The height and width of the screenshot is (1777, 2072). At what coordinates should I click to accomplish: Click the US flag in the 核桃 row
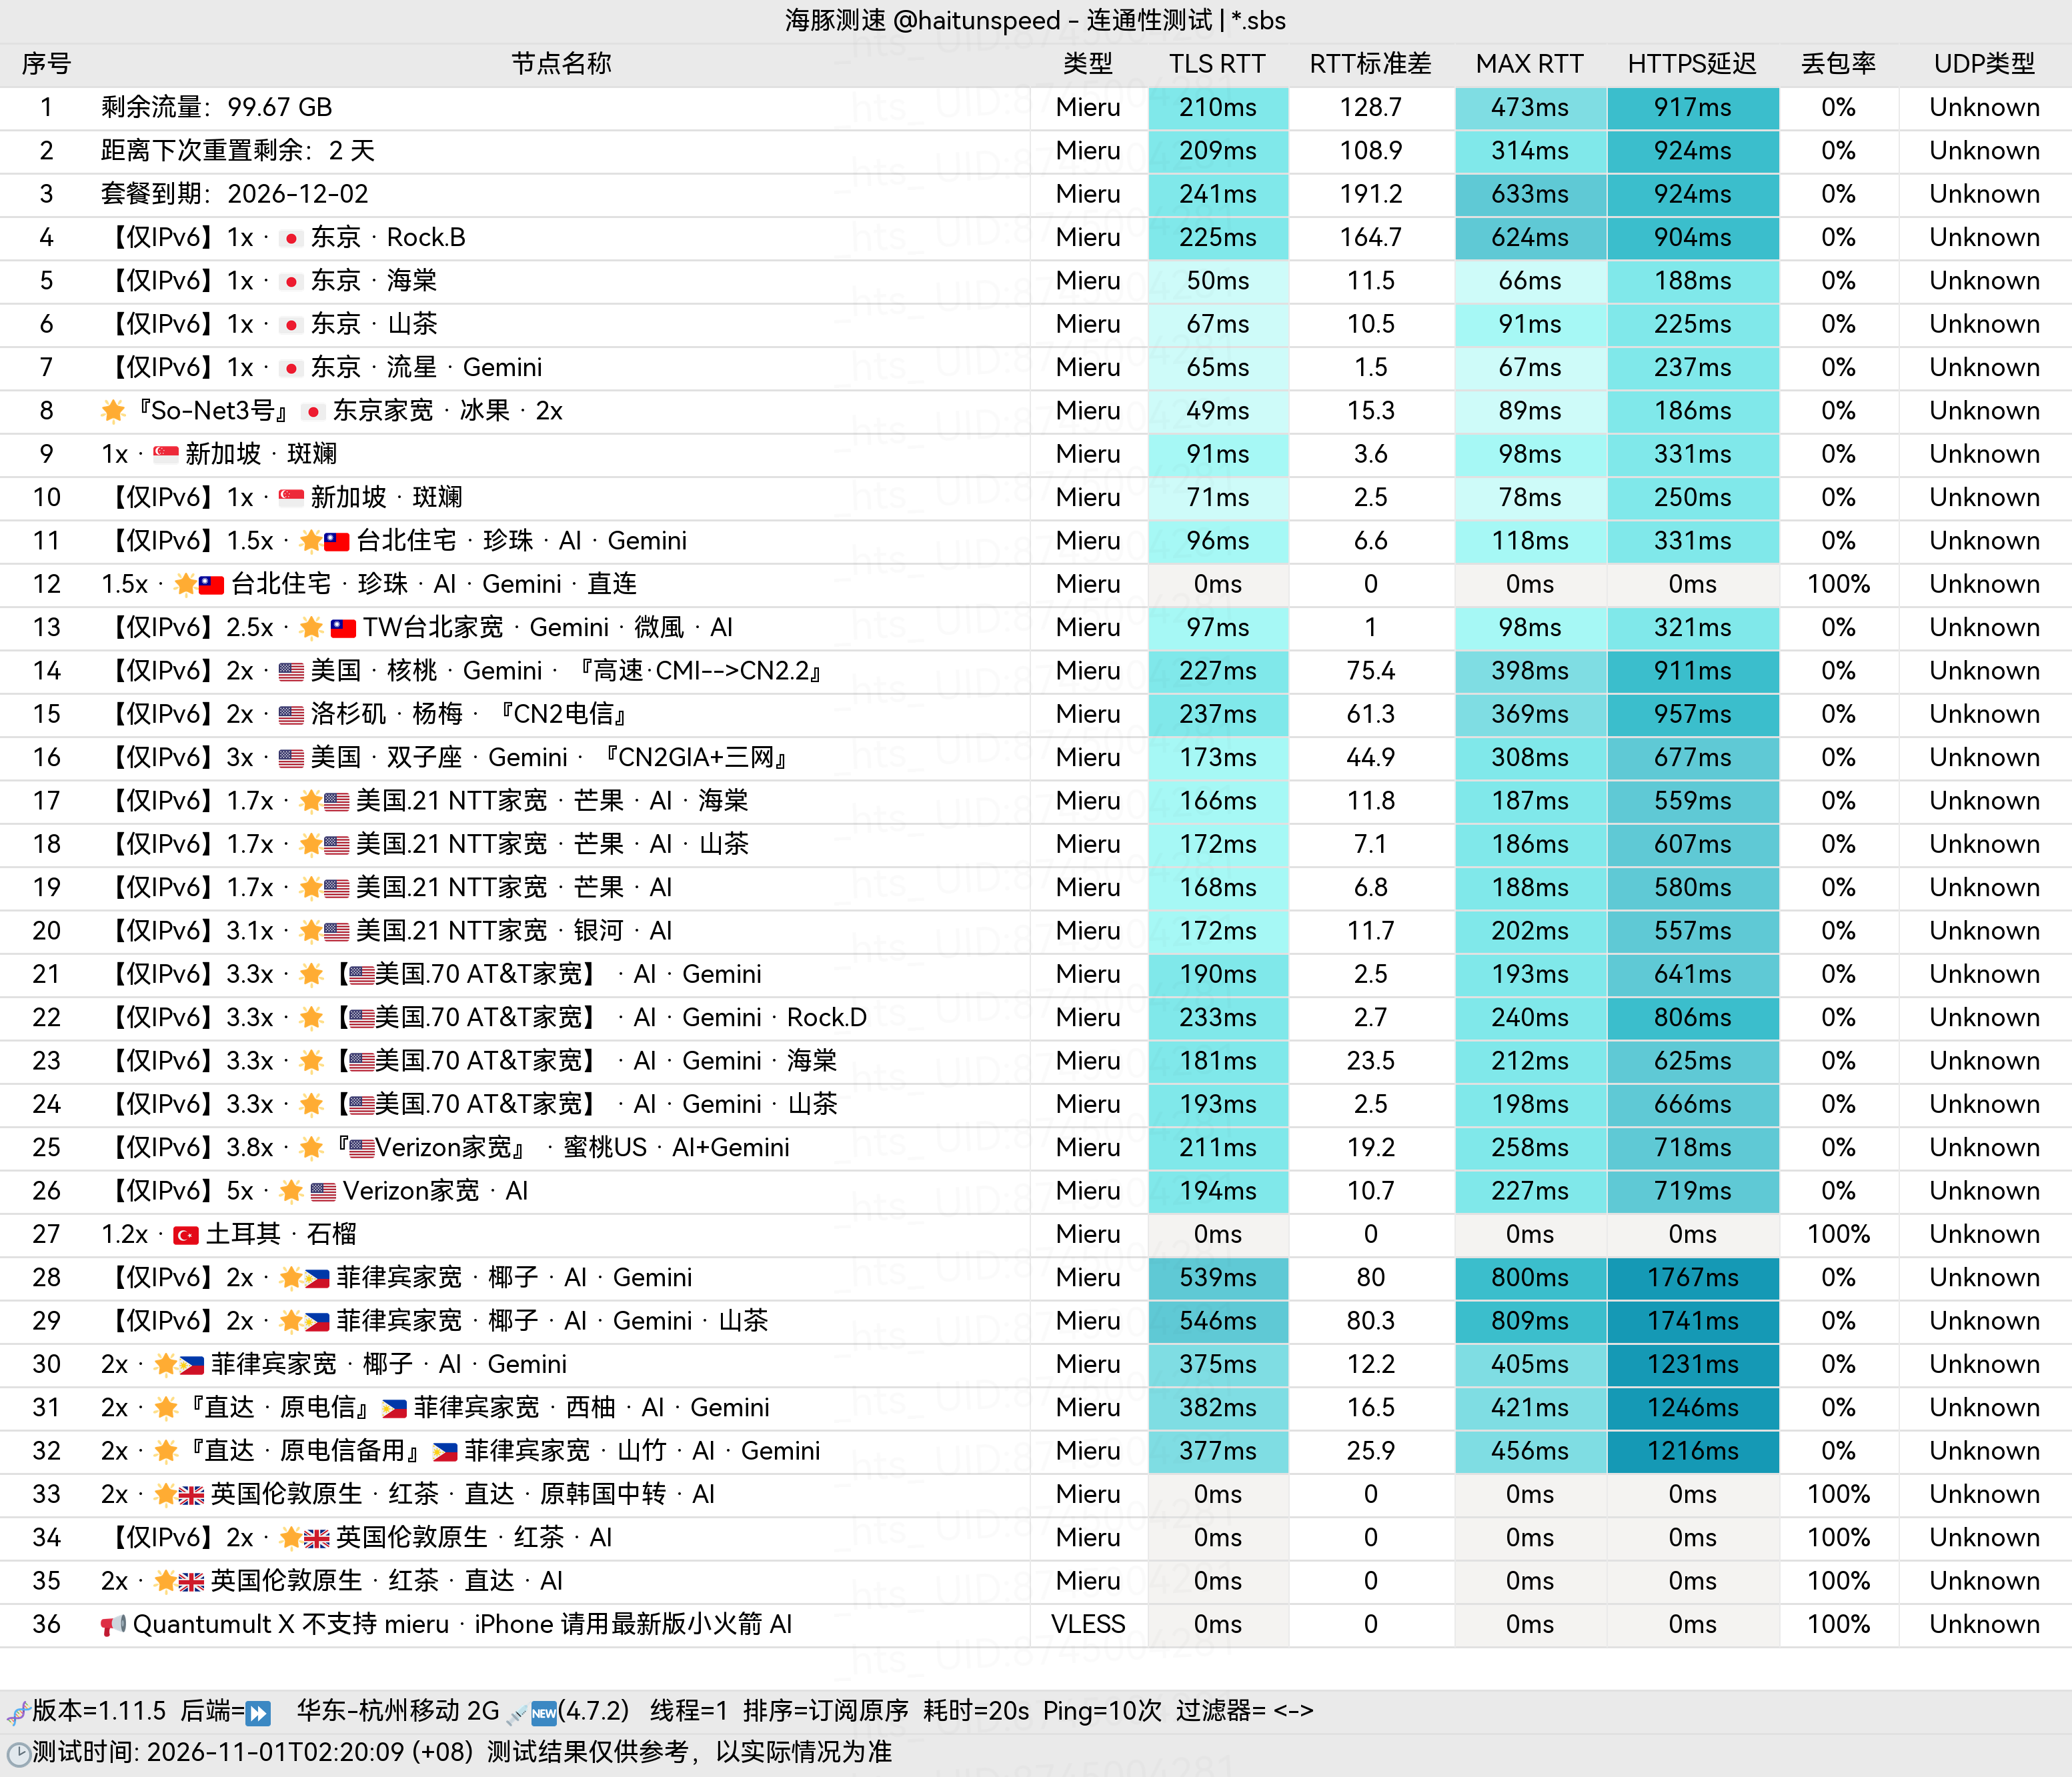pos(291,671)
